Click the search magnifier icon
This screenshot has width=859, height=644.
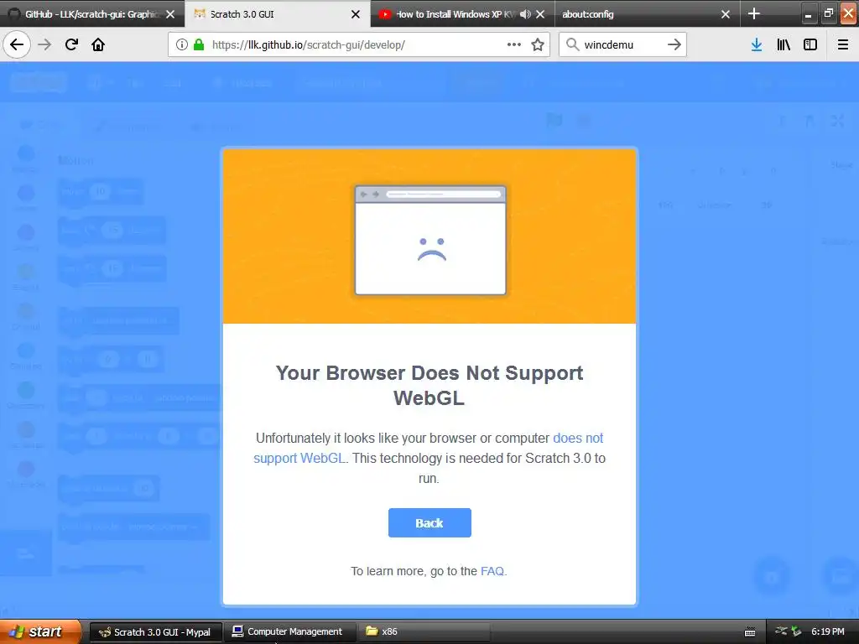tap(572, 44)
